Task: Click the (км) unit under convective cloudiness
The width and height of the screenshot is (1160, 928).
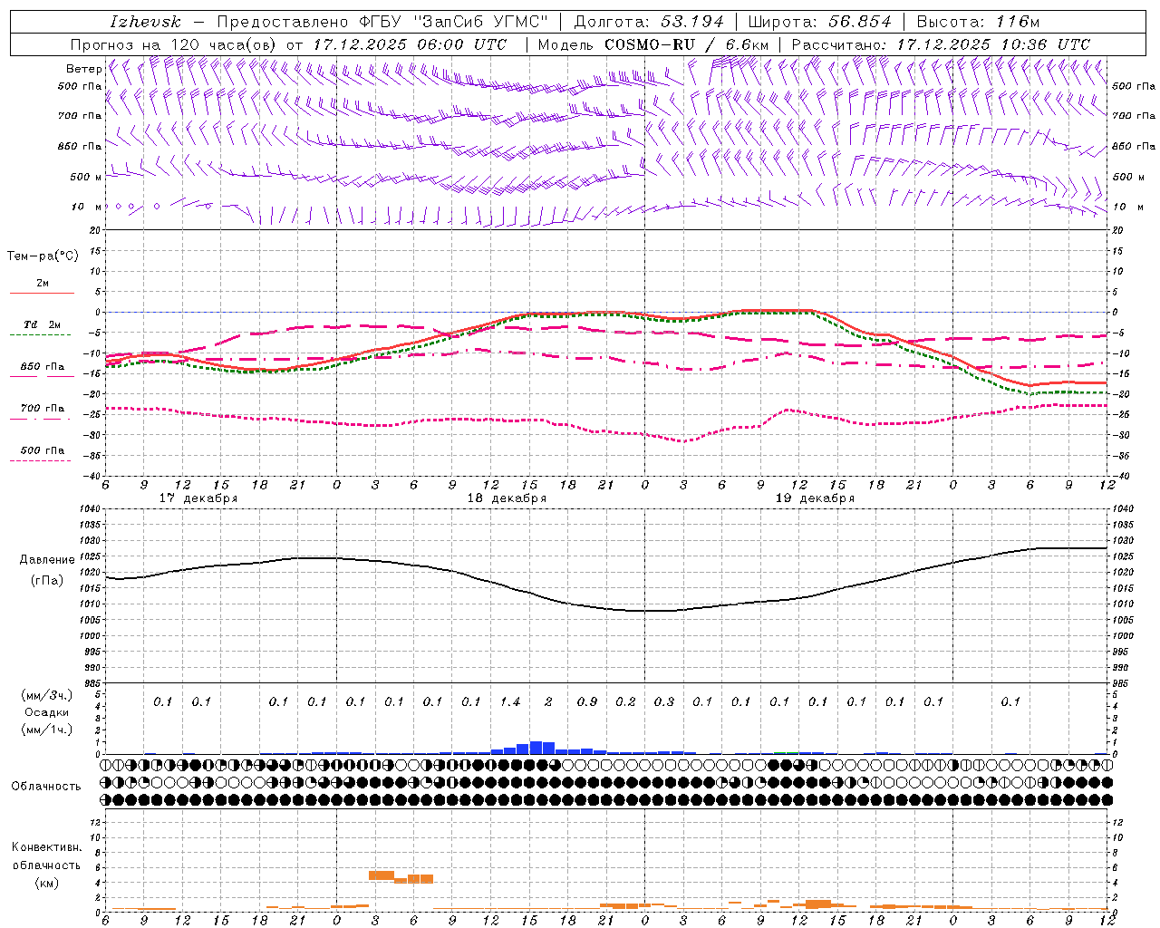Action: (x=46, y=882)
